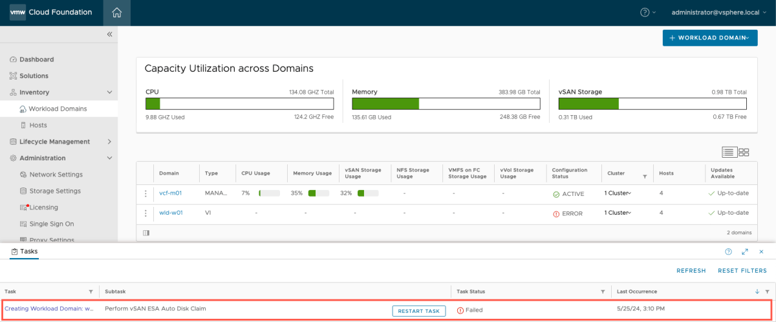Click the vcf-m01 CPU usage bar
Viewport: 776px width, 322px height.
click(269, 193)
